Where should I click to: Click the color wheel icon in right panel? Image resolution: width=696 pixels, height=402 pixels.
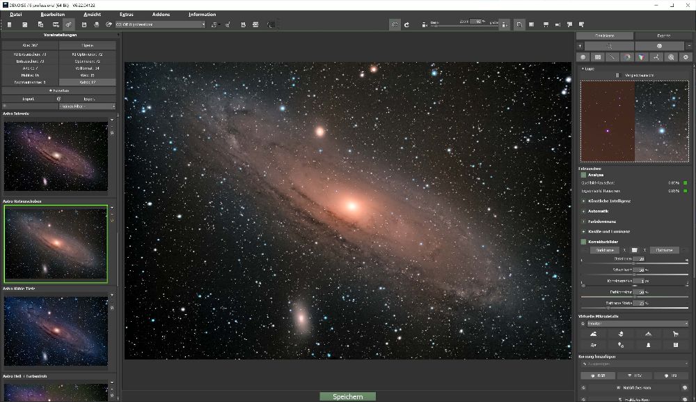(627, 57)
